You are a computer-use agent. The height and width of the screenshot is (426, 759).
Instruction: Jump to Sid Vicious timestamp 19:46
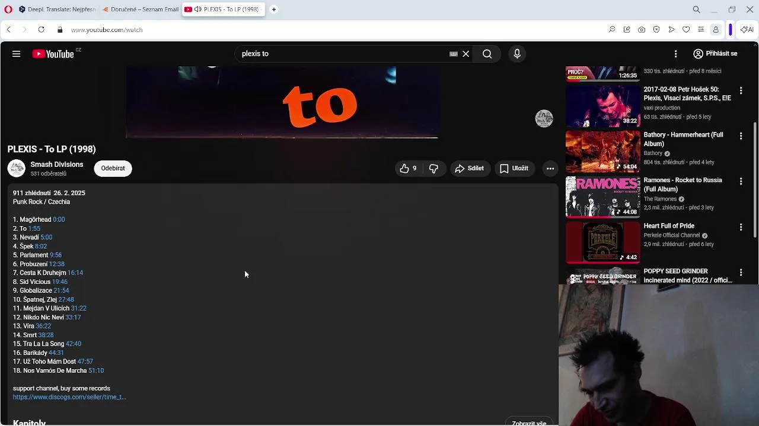click(60, 282)
